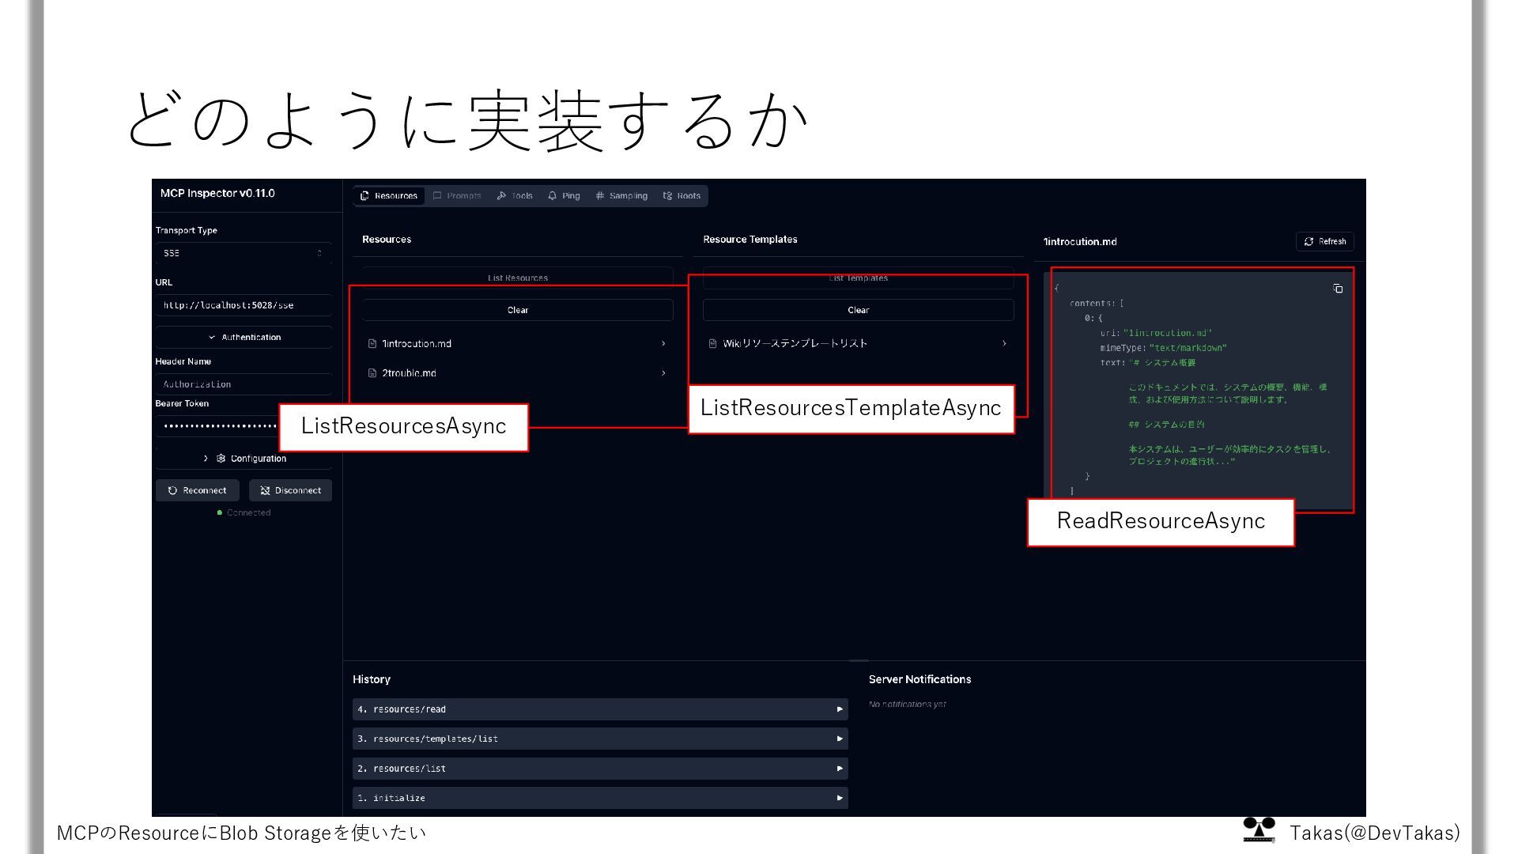Viewport: 1518px width, 854px height.
Task: Click the Header Name Authorization field
Action: click(243, 384)
